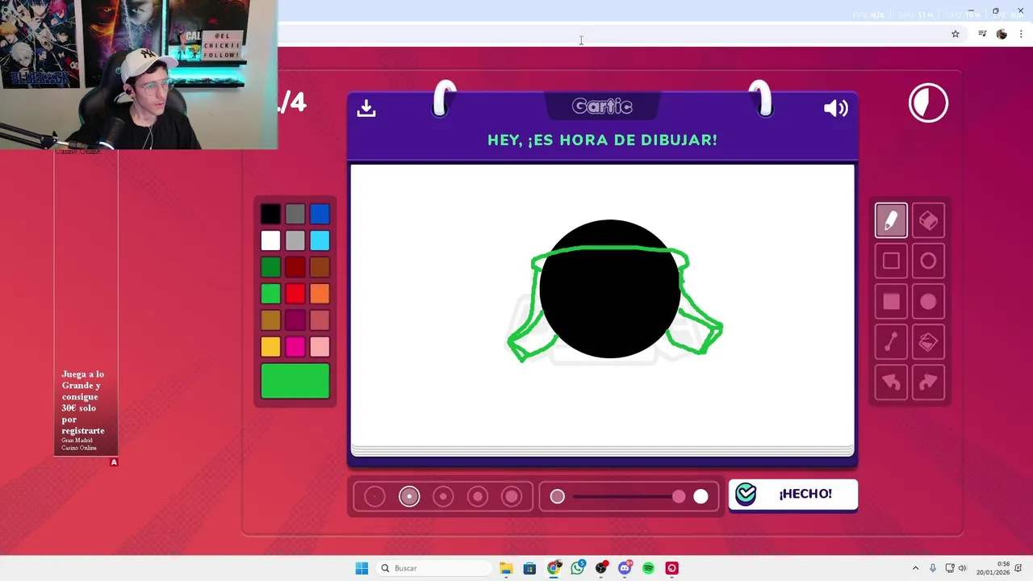
Task: Set opacity to maximum via white circle
Action: click(701, 496)
